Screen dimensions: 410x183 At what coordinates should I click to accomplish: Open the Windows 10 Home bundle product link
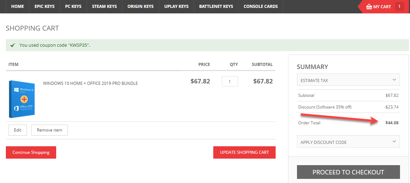pos(90,83)
